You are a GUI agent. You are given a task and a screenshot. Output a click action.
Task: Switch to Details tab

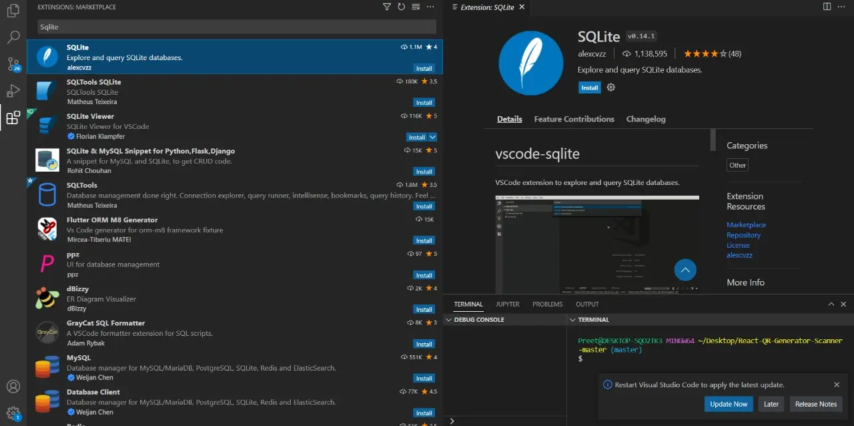pos(510,119)
